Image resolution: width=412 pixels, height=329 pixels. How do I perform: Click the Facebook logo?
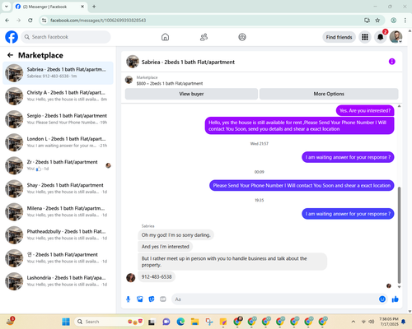tap(12, 37)
